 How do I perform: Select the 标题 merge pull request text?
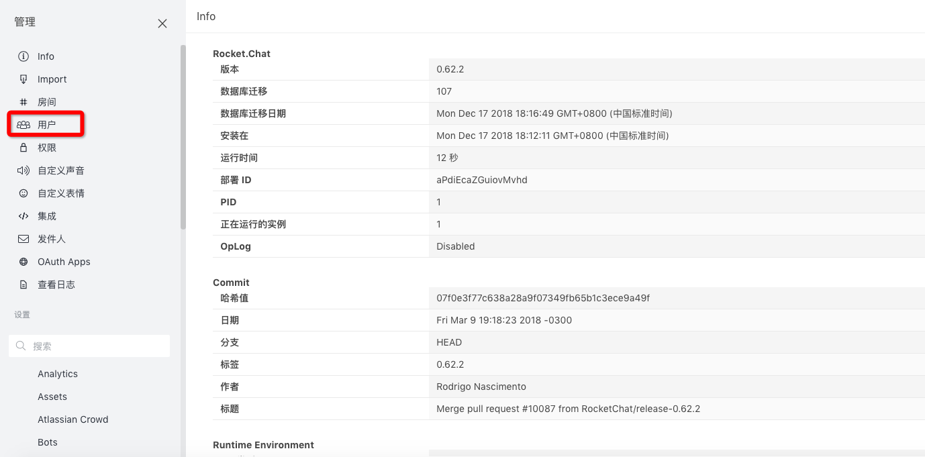point(569,409)
